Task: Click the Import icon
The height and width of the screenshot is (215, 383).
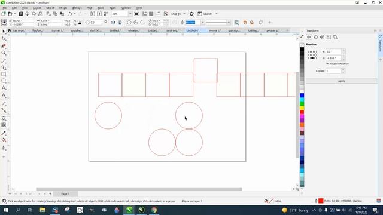Action: (93, 14)
